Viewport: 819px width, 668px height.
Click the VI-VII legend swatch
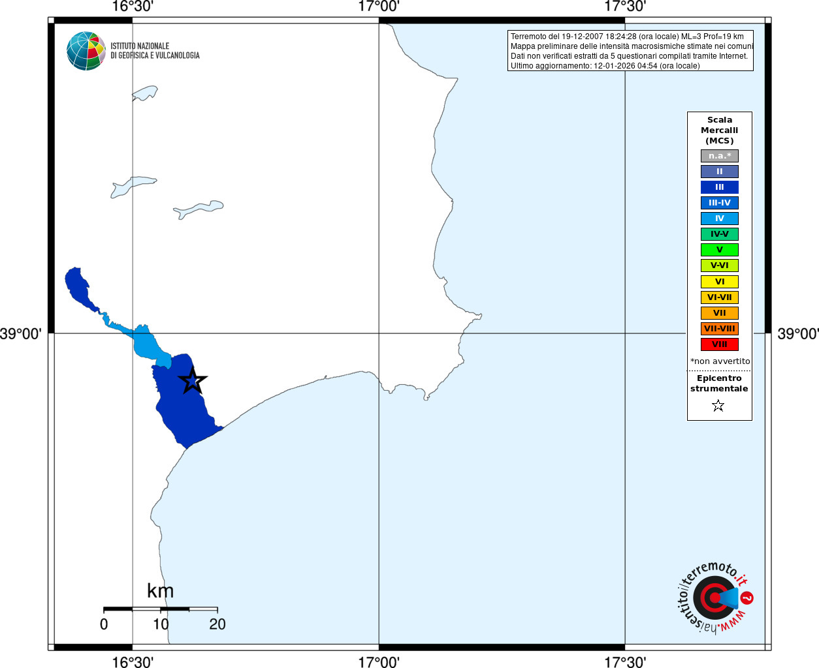pos(720,297)
